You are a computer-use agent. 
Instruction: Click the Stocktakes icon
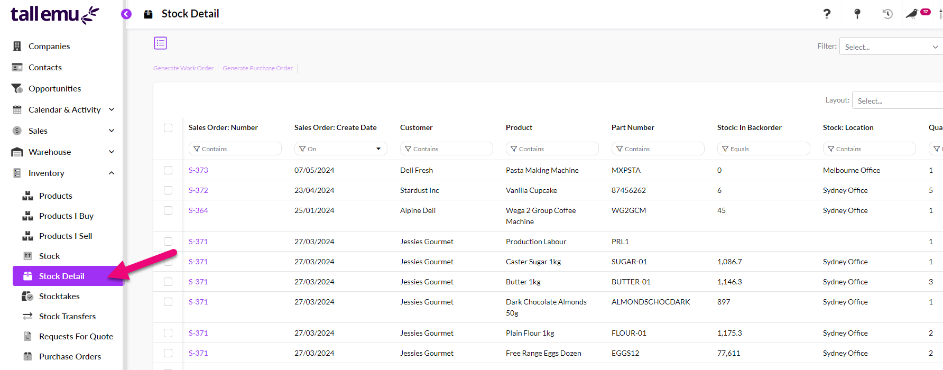[x=27, y=296]
